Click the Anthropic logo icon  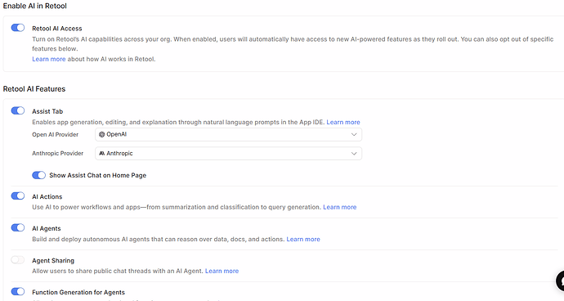pyautogui.click(x=102, y=154)
